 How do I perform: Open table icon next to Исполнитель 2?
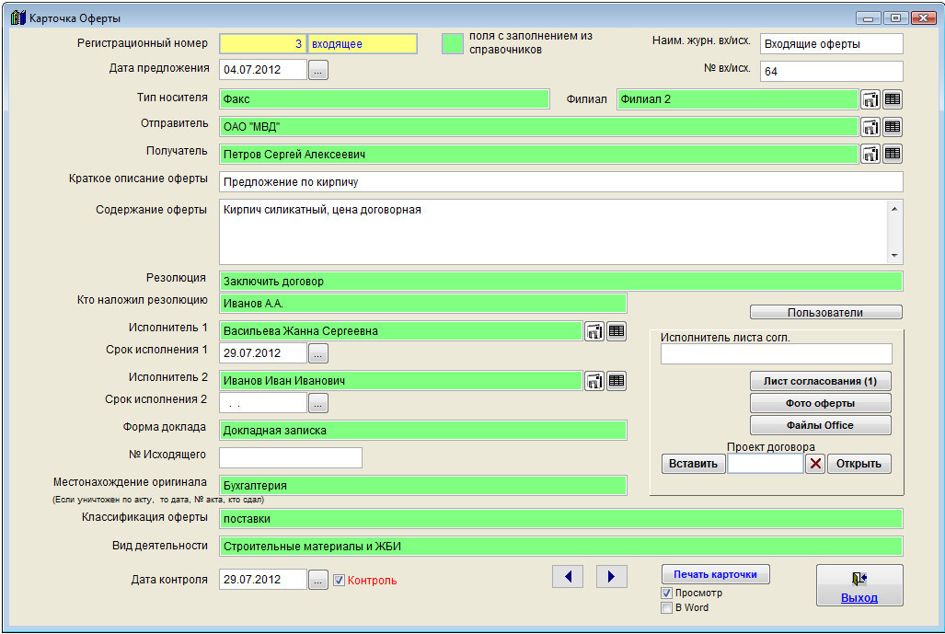[617, 380]
